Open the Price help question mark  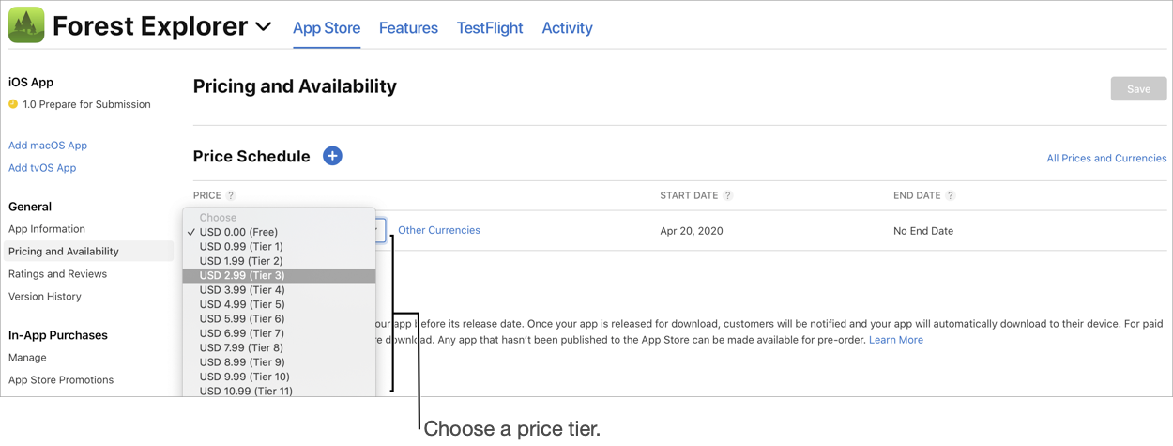pos(231,195)
